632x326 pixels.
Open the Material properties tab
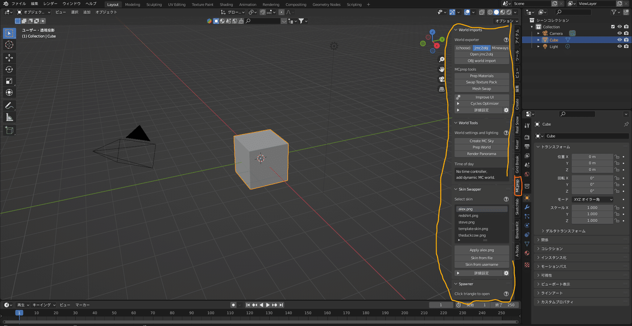527,253
